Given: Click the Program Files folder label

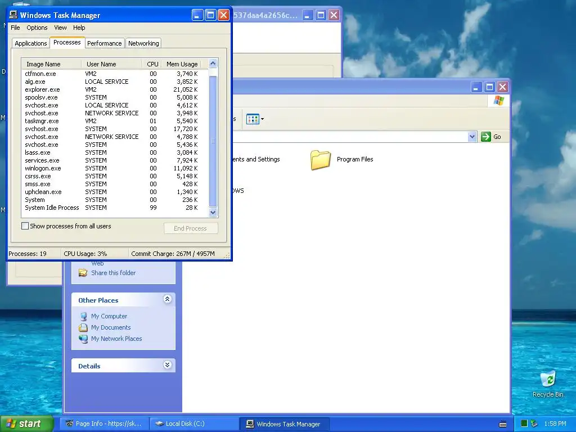Looking at the screenshot, I should point(355,159).
